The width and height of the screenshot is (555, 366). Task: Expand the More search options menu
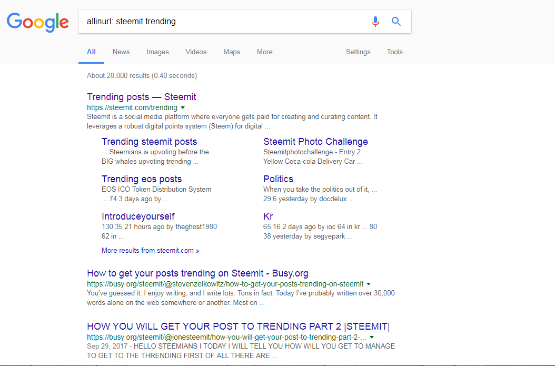click(264, 52)
